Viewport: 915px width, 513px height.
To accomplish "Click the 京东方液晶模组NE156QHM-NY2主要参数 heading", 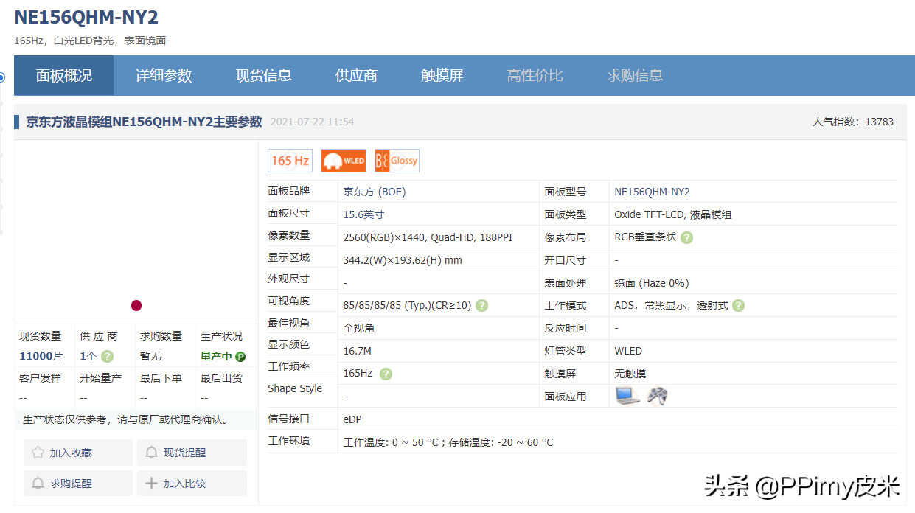I will 145,122.
